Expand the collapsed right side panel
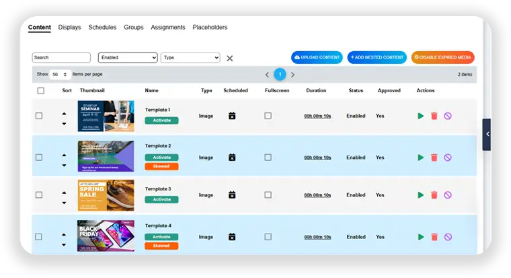Screen dimensions: 511x278 tap(487, 134)
